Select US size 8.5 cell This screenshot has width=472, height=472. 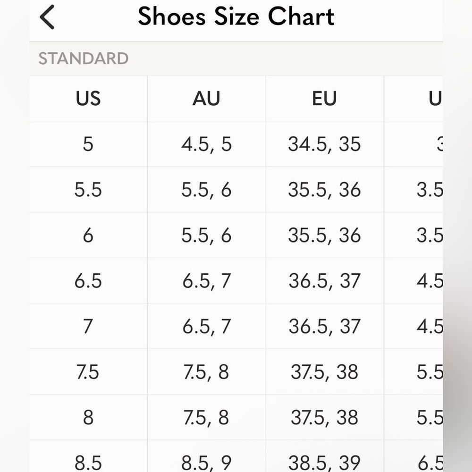(x=88, y=456)
